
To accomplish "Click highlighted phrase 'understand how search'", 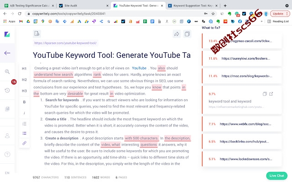I will [x=53, y=75].
